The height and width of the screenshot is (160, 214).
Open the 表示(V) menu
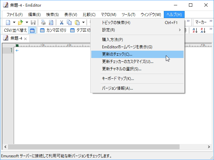pos(71,15)
